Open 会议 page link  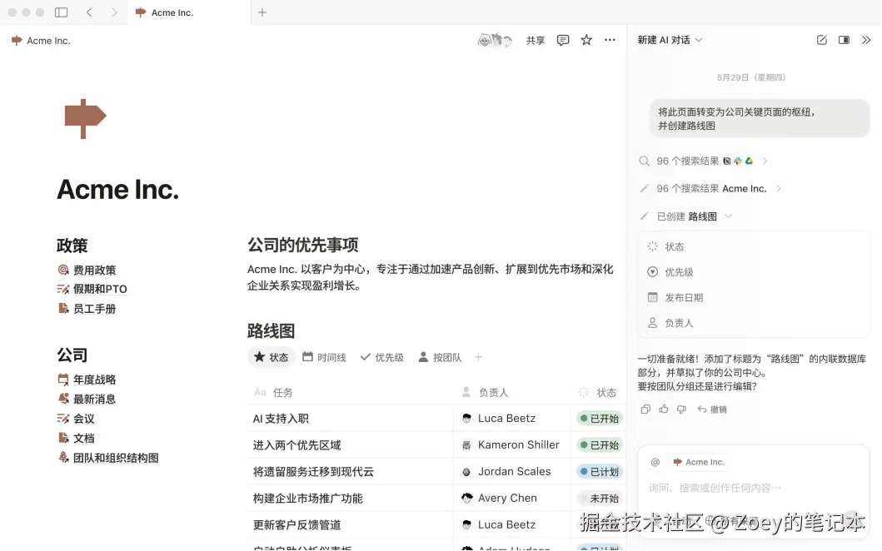(x=77, y=419)
